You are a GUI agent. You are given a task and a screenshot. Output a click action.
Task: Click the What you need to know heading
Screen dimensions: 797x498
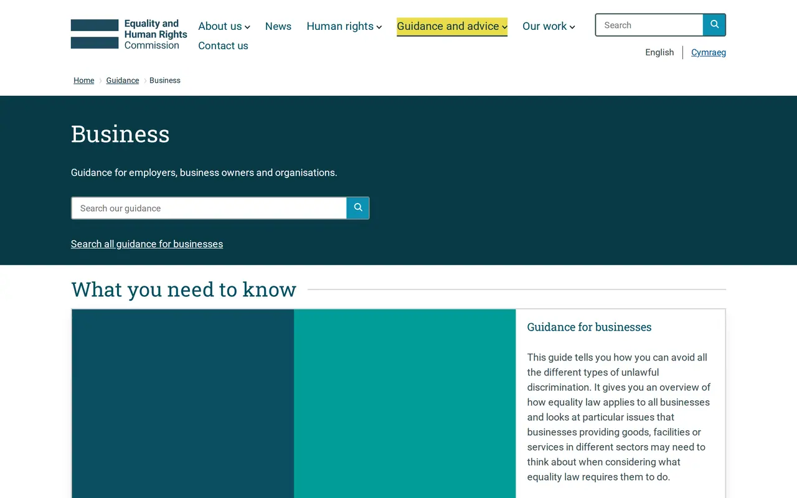point(184,289)
